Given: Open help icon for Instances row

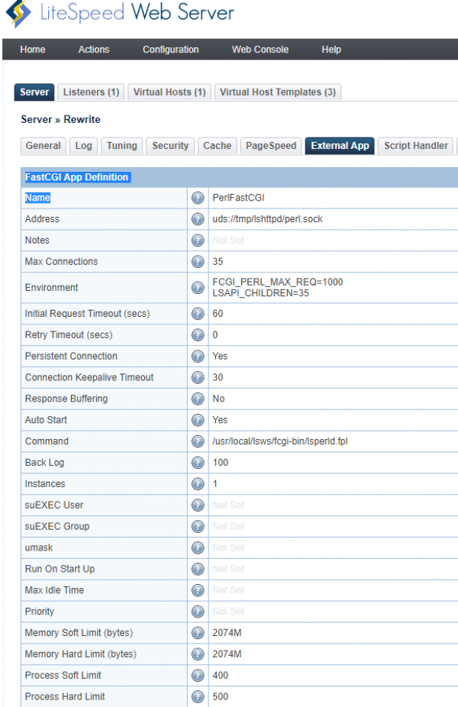Looking at the screenshot, I should pos(198,483).
